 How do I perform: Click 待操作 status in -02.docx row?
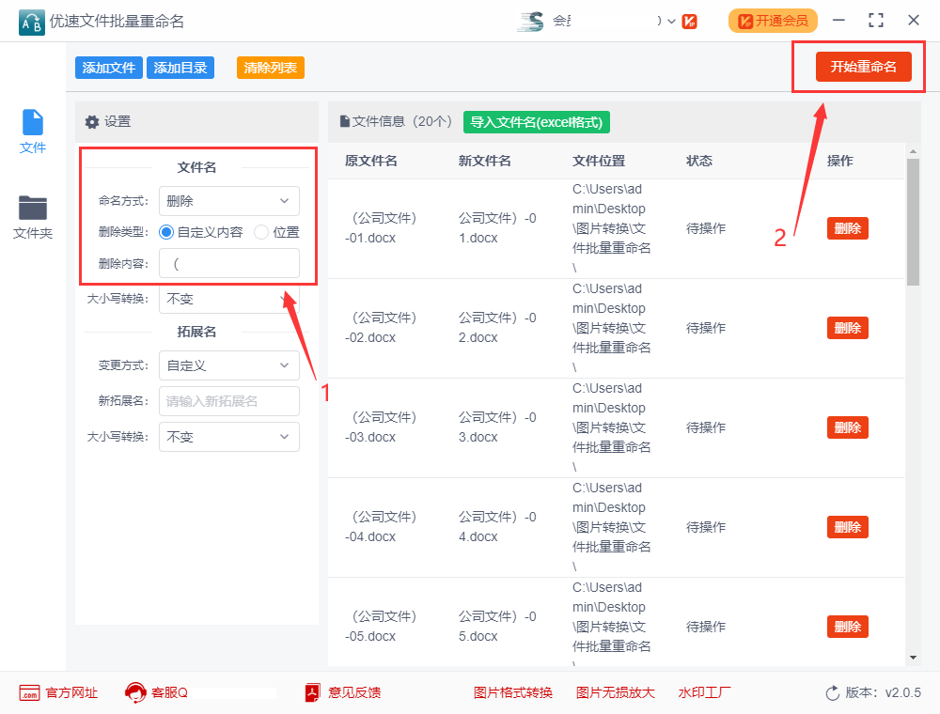(706, 328)
